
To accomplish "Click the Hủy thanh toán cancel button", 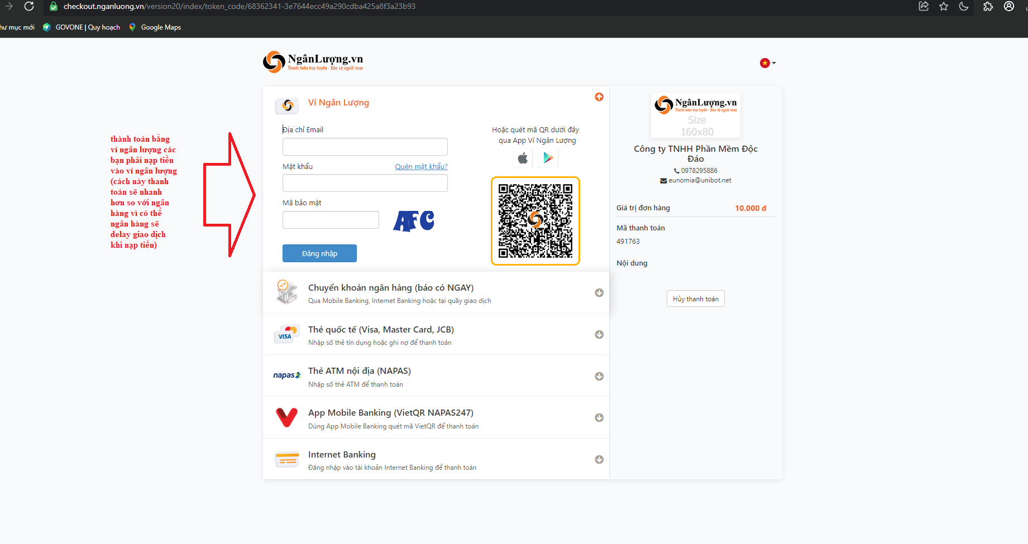I will pyautogui.click(x=696, y=299).
